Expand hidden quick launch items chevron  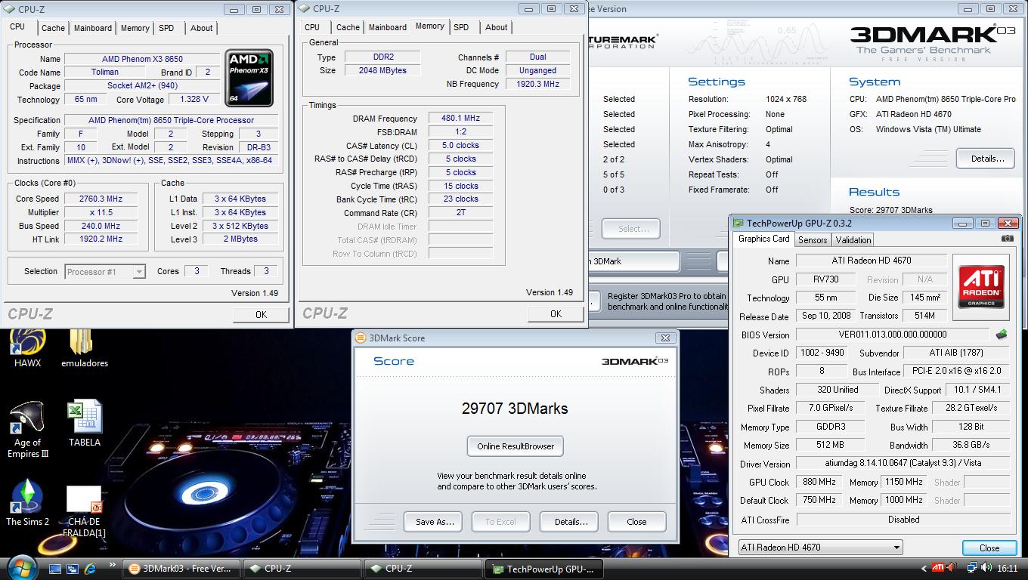[x=113, y=566]
